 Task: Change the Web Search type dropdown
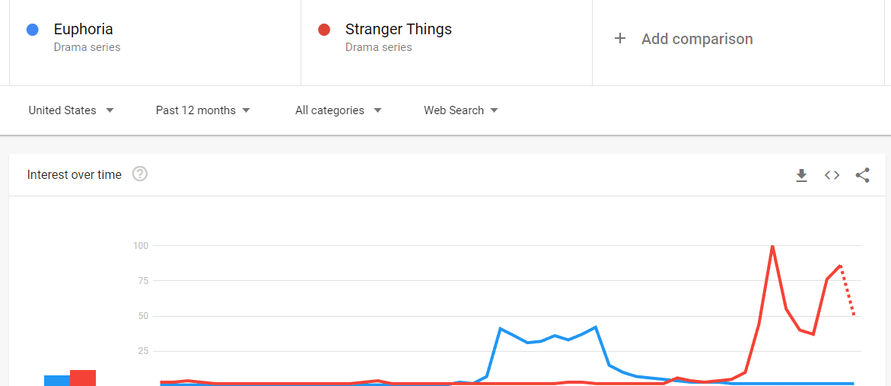click(x=461, y=110)
